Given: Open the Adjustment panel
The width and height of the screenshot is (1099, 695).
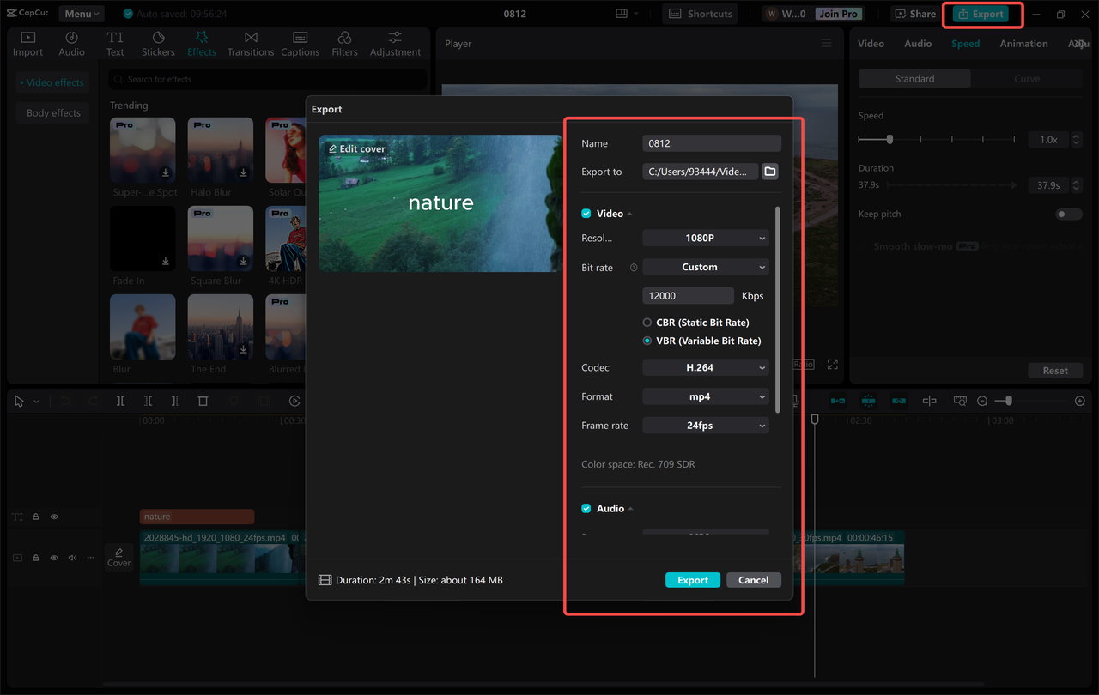Looking at the screenshot, I should 394,43.
